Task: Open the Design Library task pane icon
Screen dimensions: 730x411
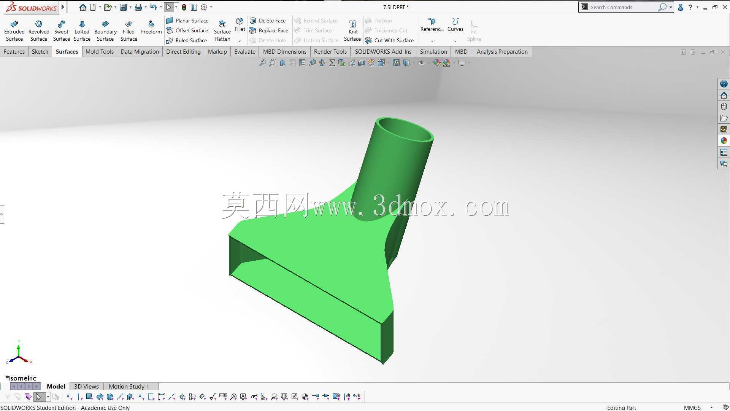Action: tap(724, 107)
